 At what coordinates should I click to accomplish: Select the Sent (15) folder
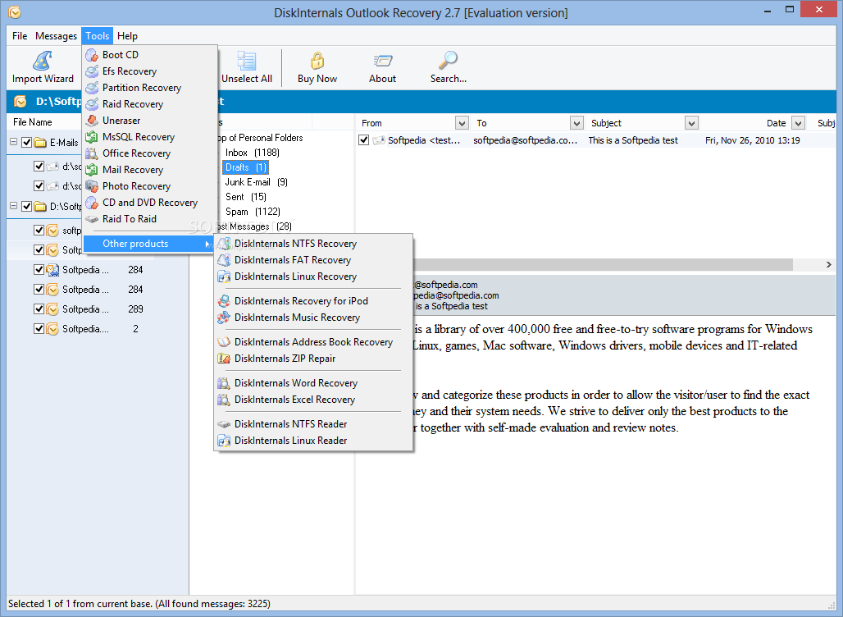click(x=246, y=197)
